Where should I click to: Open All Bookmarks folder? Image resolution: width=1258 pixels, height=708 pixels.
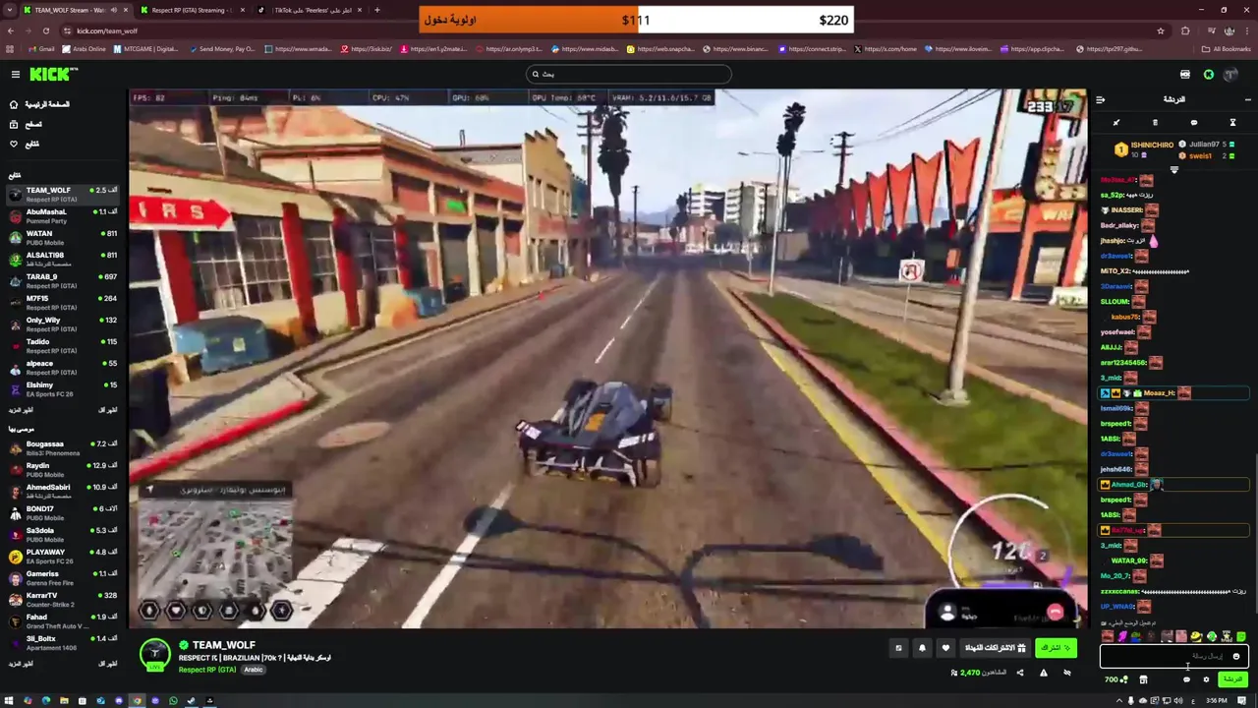pos(1228,49)
